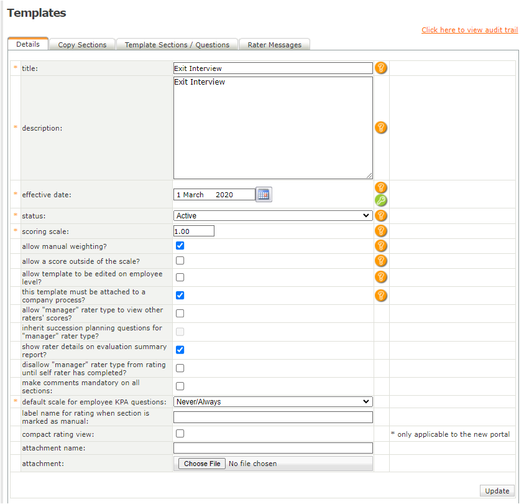Go to the Rater Messages tab
Viewport: 524px width, 504px height.
click(x=274, y=45)
